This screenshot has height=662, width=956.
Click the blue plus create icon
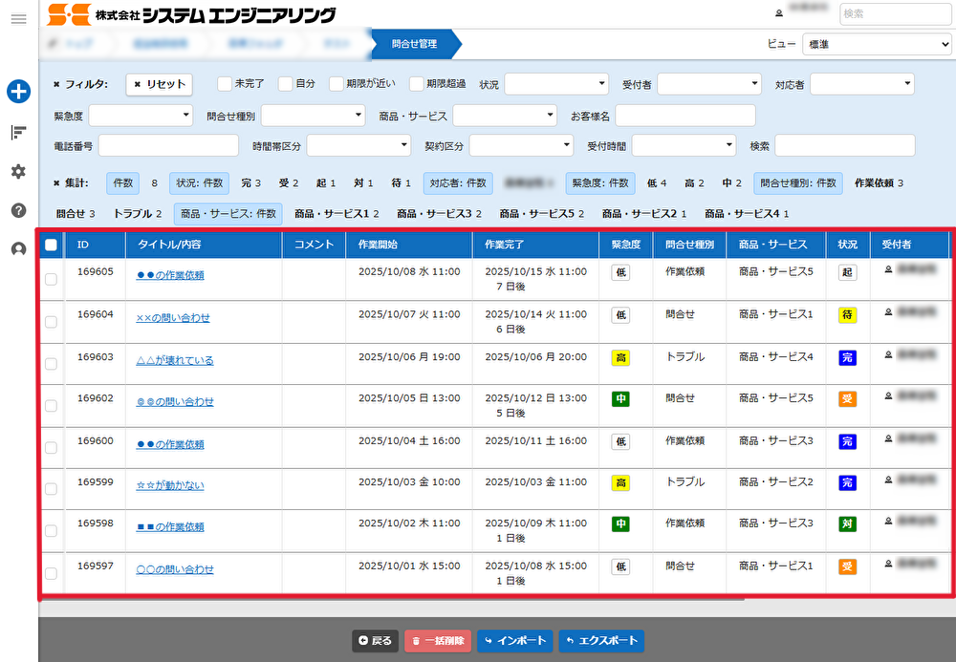coord(18,92)
